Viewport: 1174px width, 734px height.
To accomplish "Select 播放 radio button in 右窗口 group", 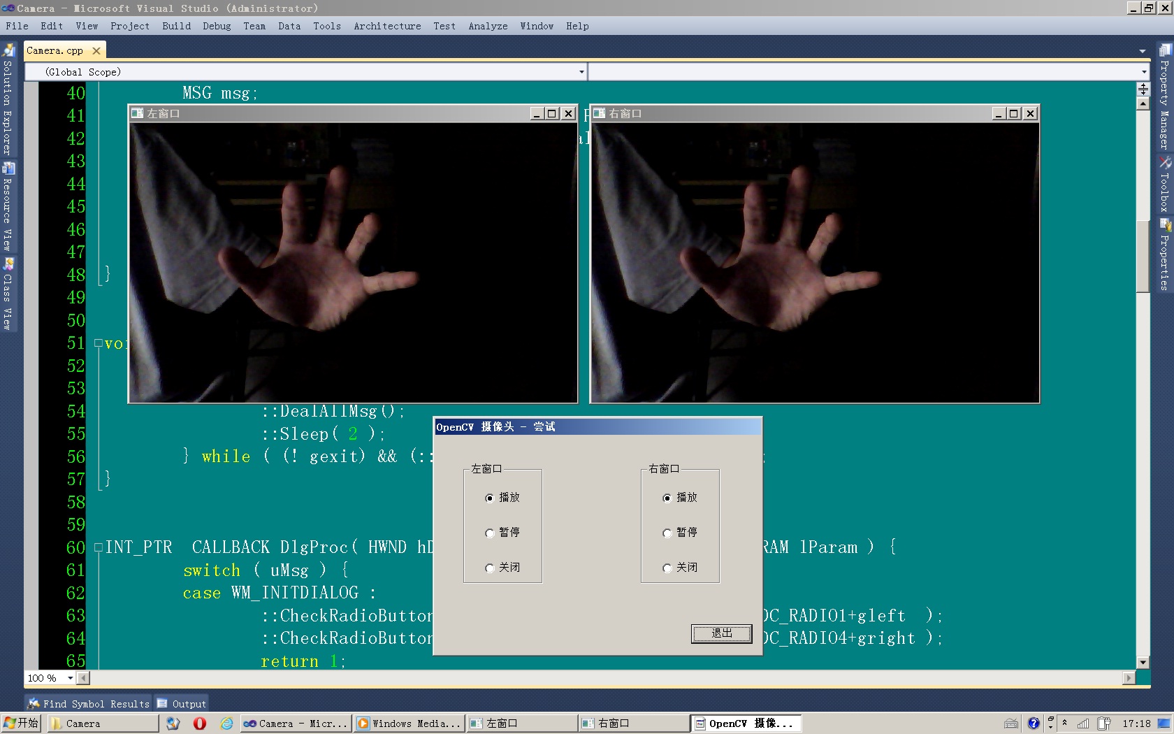I will tap(667, 498).
